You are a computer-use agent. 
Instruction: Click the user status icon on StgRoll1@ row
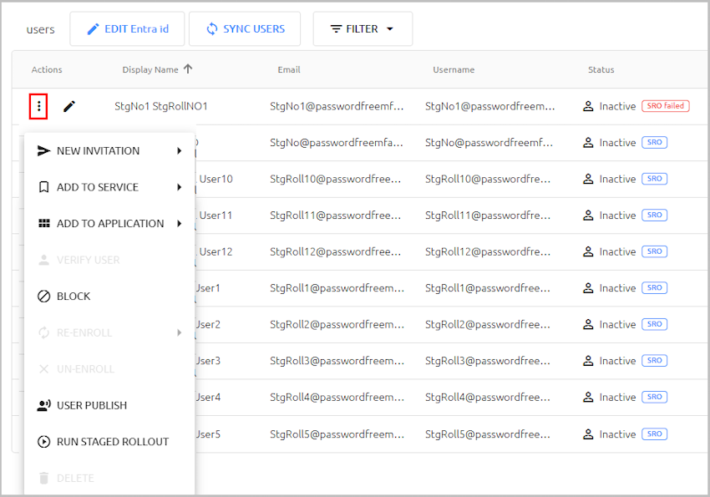588,288
